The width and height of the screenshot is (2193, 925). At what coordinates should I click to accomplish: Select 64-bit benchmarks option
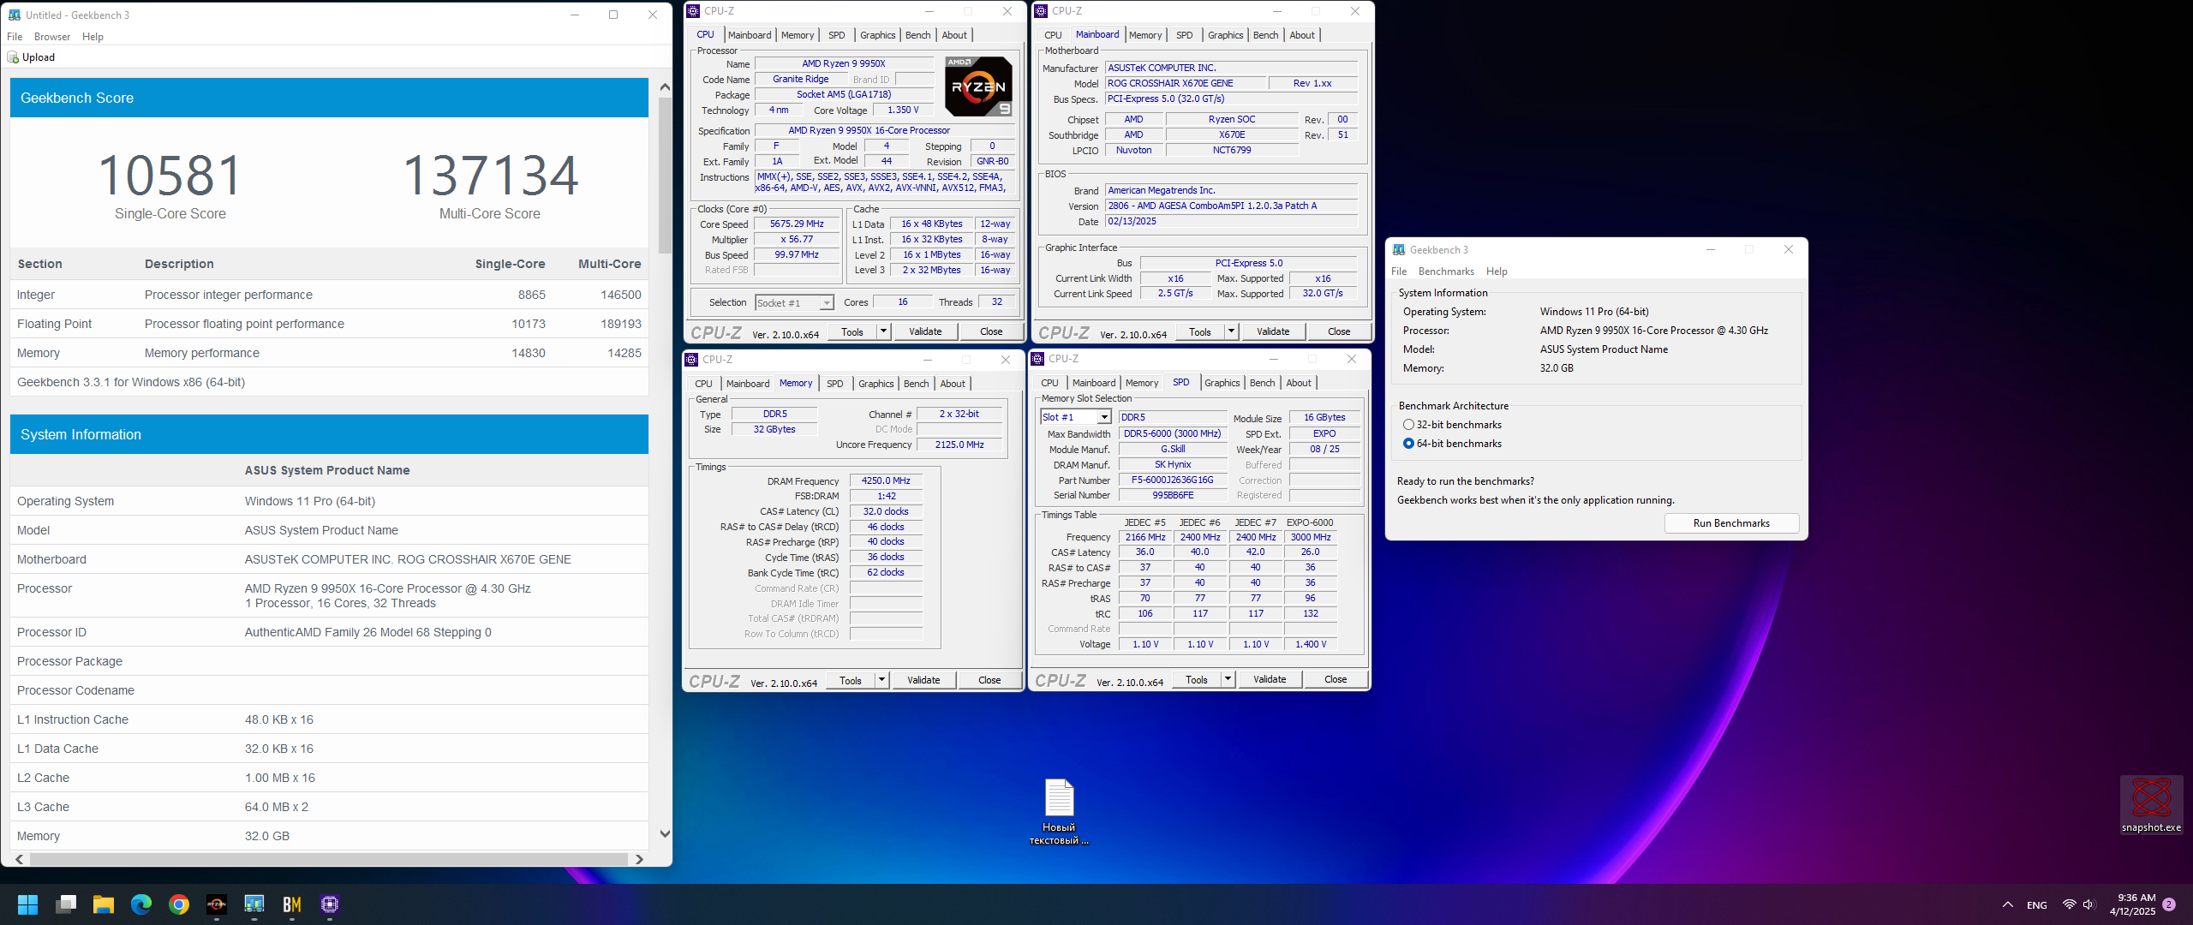coord(1452,444)
